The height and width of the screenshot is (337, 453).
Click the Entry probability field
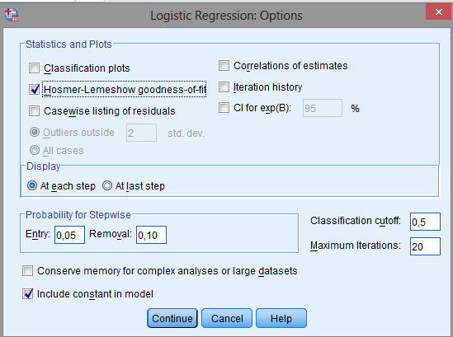pyautogui.click(x=69, y=235)
